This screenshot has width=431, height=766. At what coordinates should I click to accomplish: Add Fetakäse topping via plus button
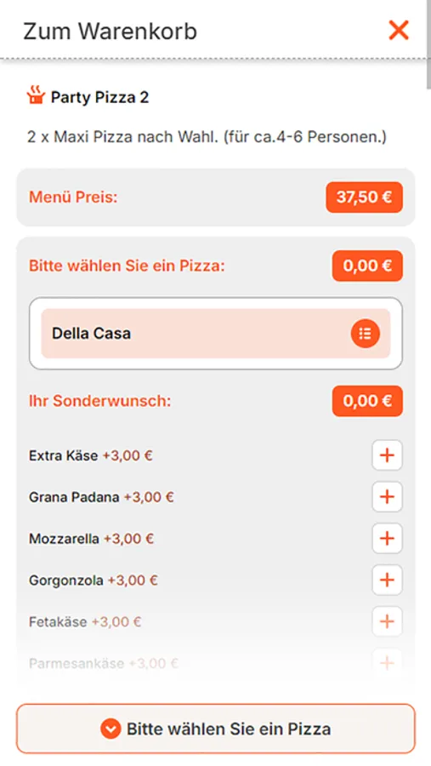point(387,621)
